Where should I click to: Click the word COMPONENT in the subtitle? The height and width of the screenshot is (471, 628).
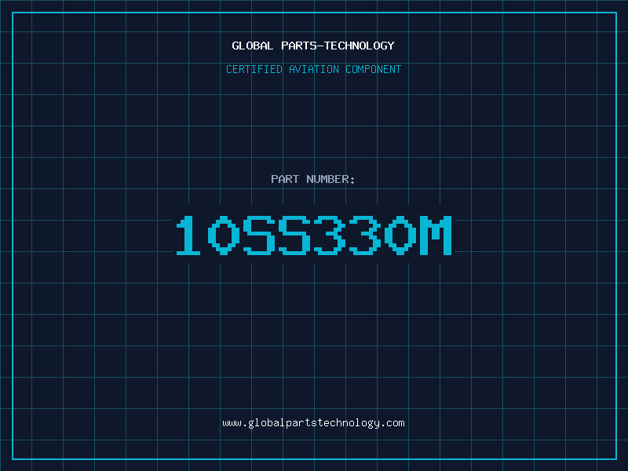point(374,69)
